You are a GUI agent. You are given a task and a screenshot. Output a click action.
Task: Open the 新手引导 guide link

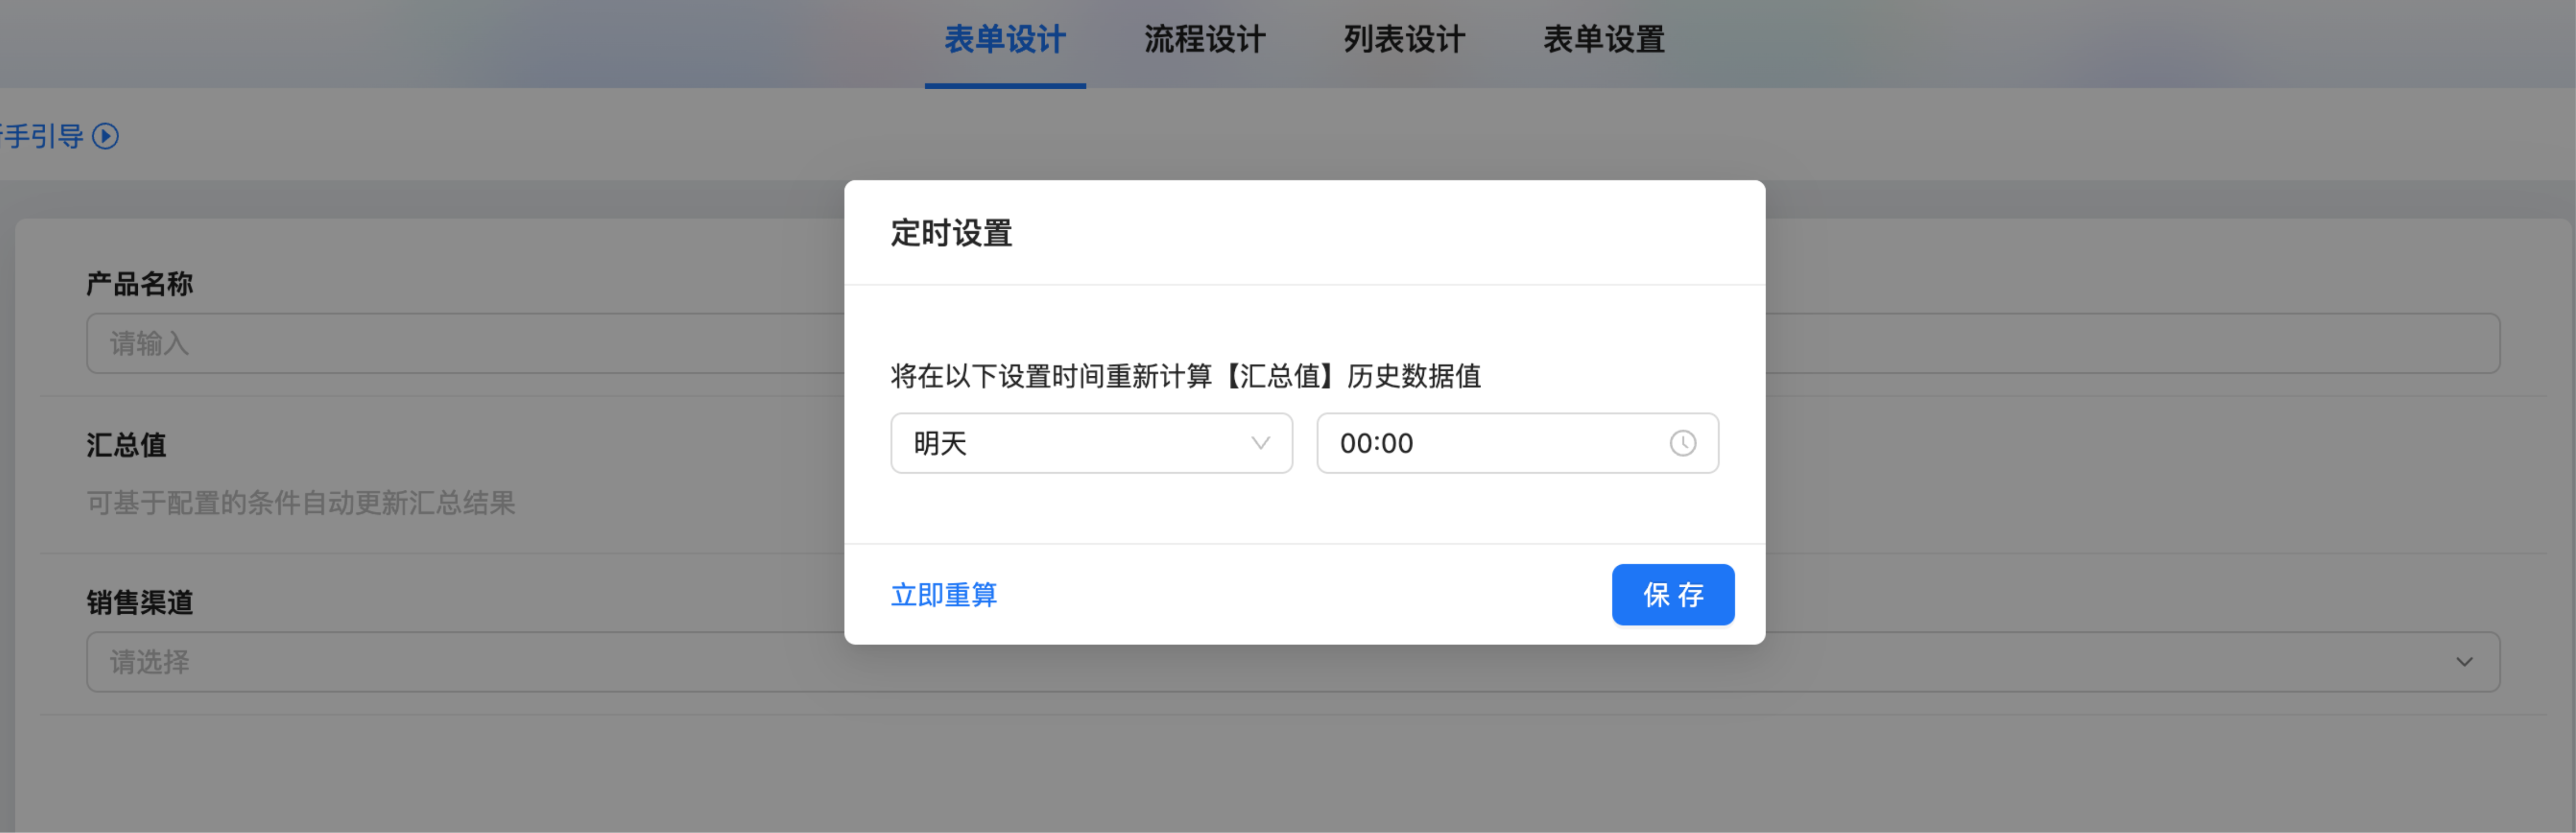tap(42, 136)
